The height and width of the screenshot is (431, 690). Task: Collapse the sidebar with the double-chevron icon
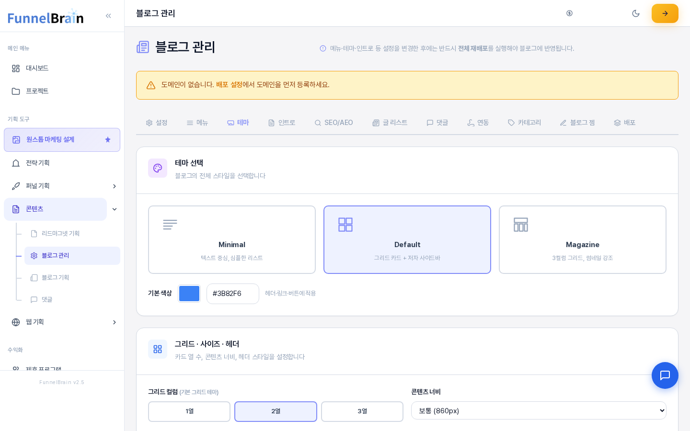108,16
